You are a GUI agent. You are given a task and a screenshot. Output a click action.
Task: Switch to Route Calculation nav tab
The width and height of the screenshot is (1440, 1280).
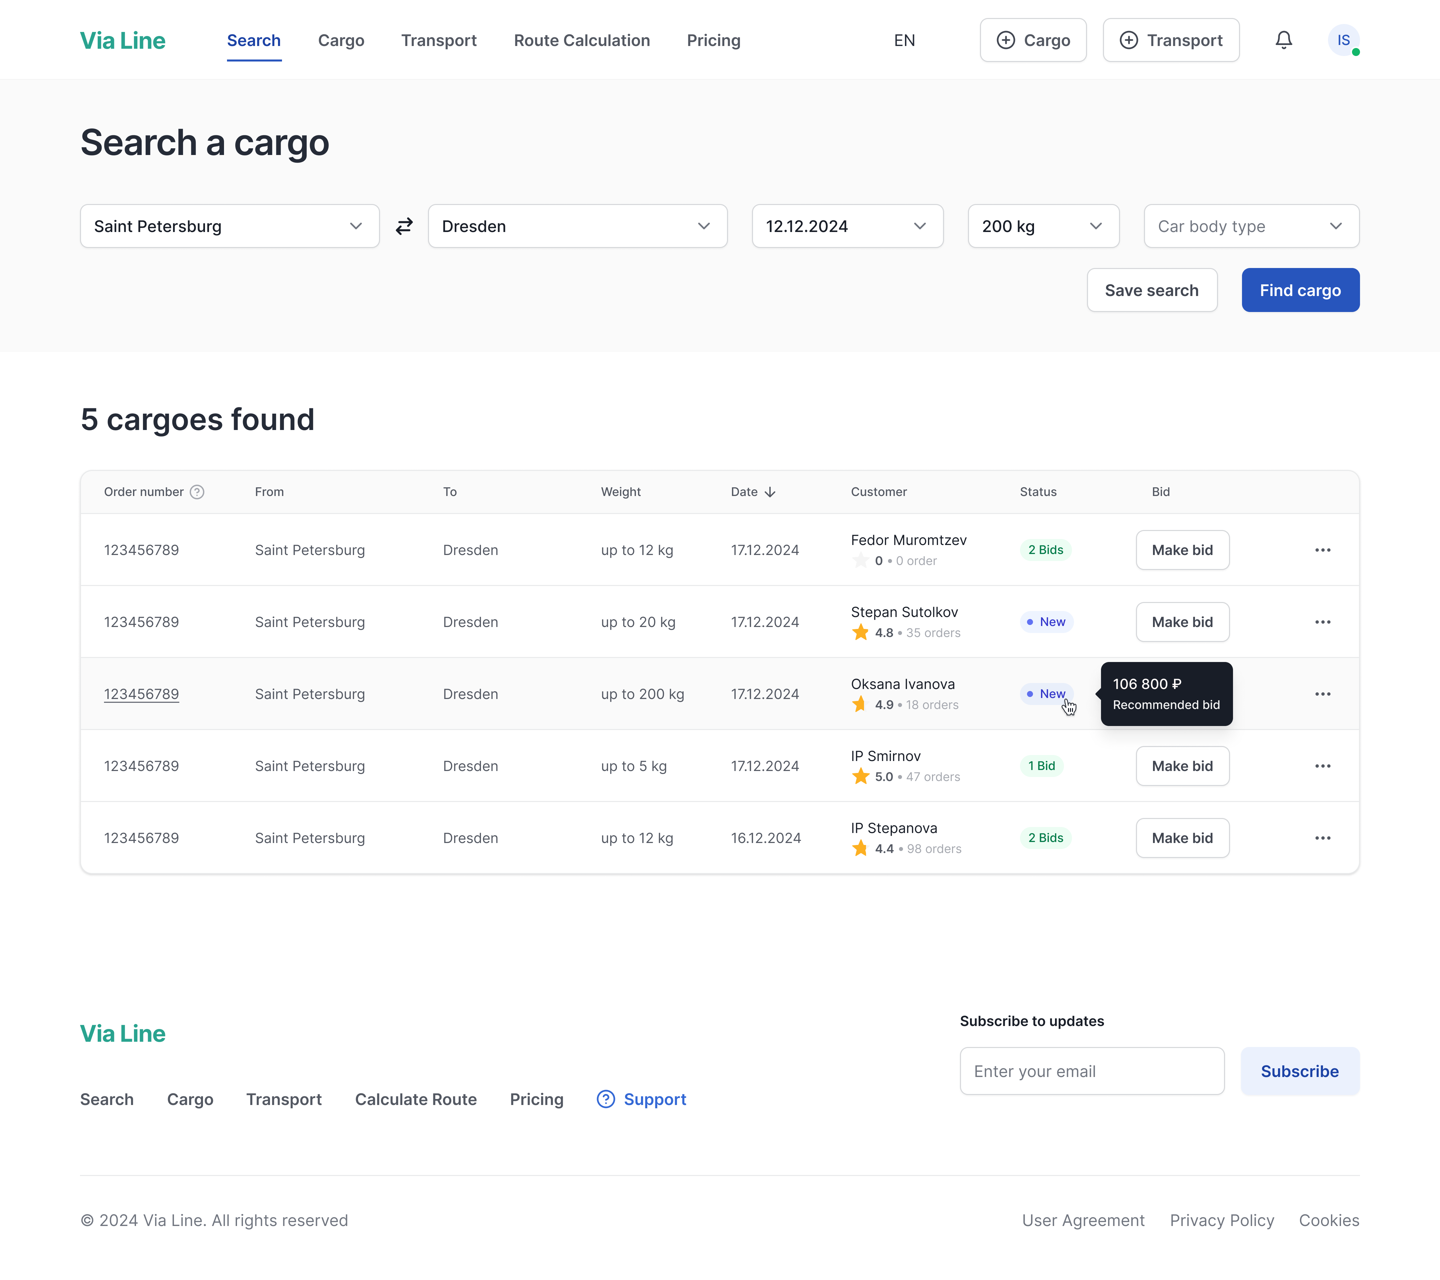pos(581,40)
